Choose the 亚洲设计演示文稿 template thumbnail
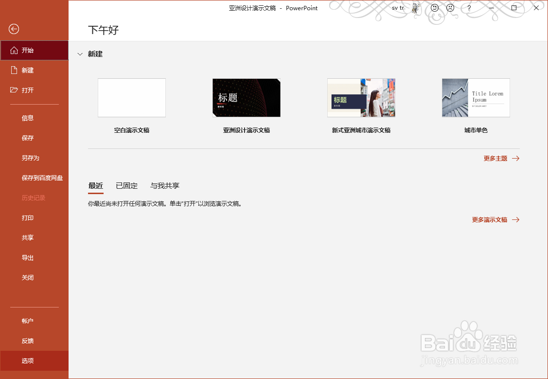 click(247, 98)
